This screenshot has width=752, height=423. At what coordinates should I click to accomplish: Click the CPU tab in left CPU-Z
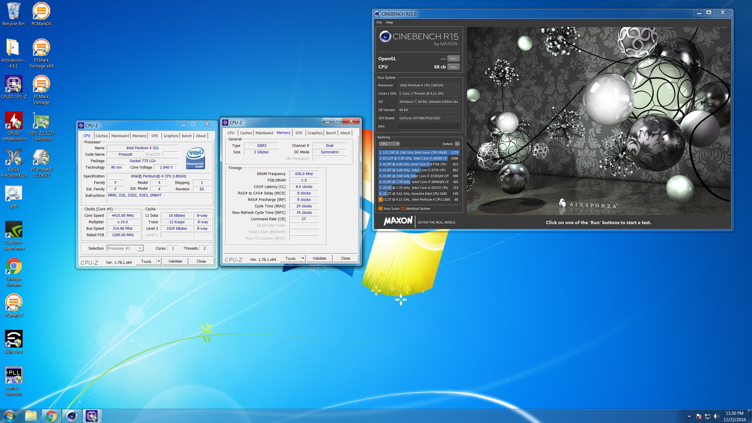point(87,136)
